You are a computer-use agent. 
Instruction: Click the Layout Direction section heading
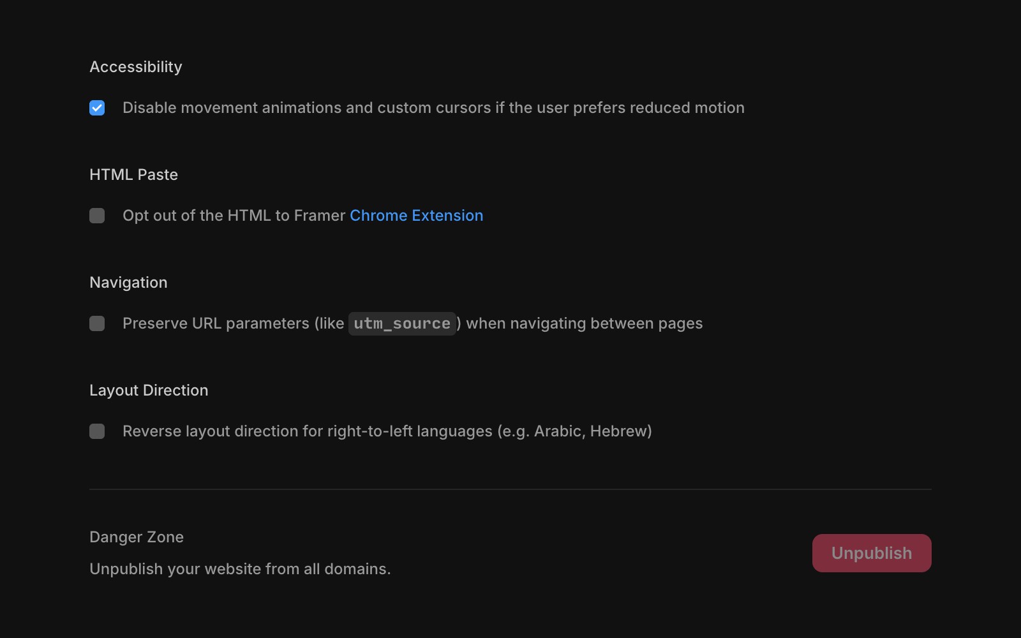click(x=148, y=390)
